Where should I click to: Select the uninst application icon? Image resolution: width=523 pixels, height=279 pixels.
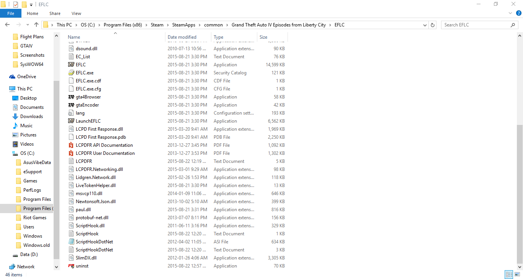(71, 266)
